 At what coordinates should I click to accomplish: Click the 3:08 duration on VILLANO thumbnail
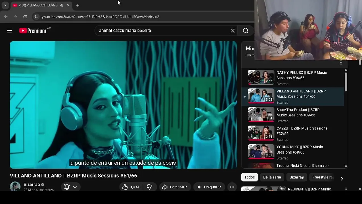pos(269,100)
